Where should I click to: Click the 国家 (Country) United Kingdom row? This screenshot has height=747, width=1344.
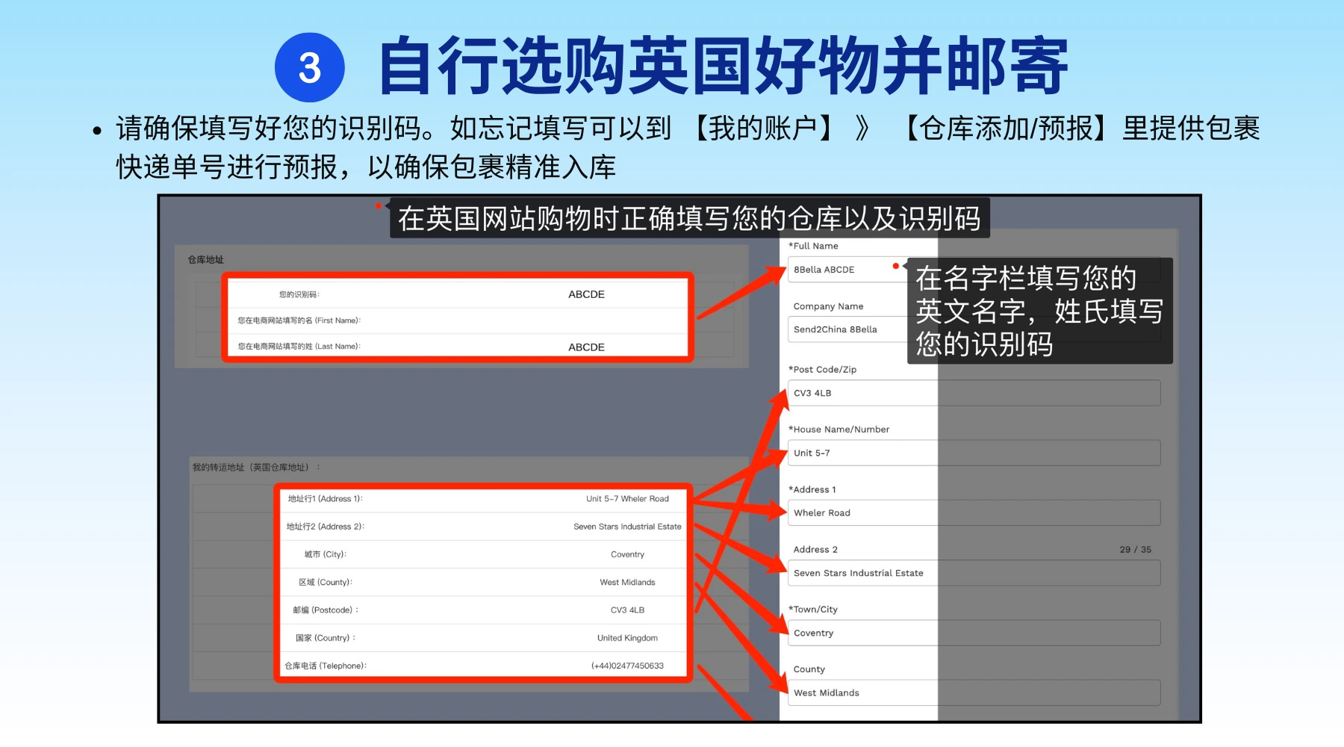(483, 638)
